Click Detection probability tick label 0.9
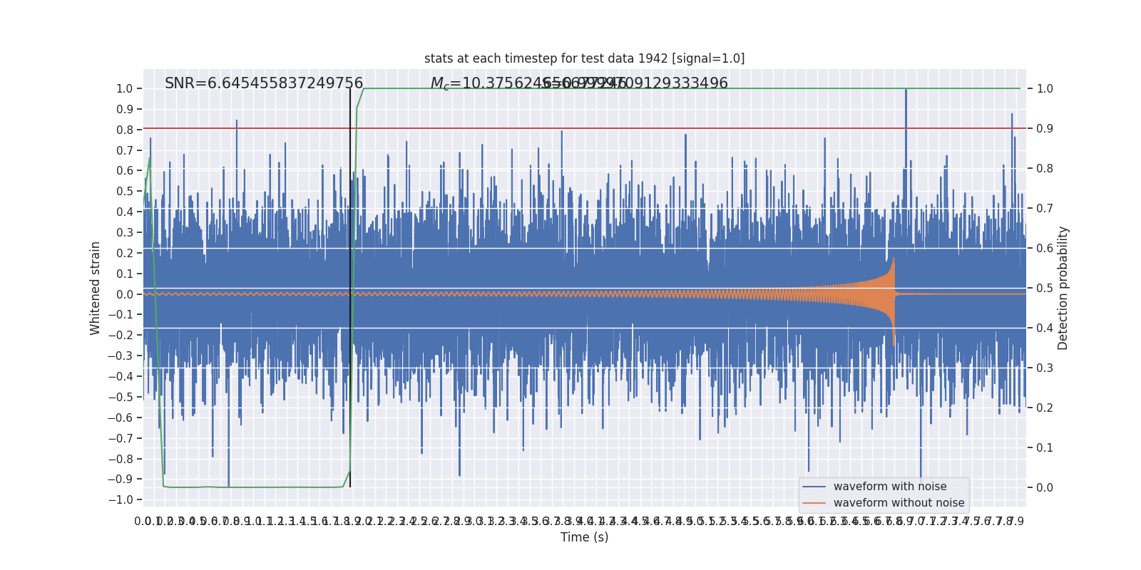Viewport: 1141px width, 570px height. pyautogui.click(x=1045, y=129)
